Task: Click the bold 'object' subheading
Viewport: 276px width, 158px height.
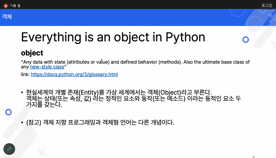Action: tap(32, 53)
